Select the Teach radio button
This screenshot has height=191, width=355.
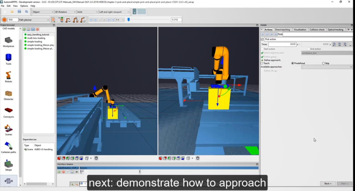click(262, 63)
